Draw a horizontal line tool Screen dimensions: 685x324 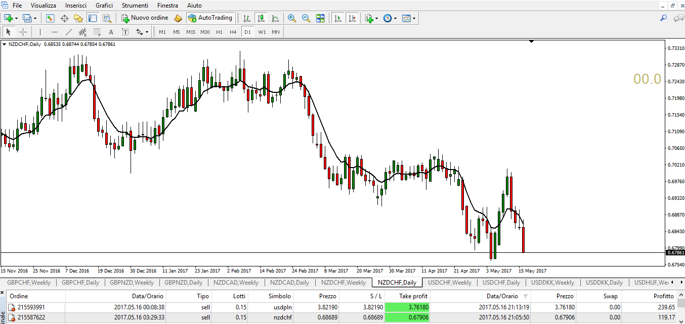pyautogui.click(x=54, y=32)
